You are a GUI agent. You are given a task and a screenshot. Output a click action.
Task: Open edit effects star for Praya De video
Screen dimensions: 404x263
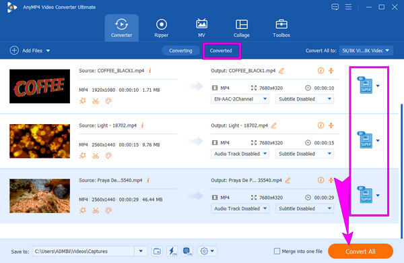tap(83, 210)
